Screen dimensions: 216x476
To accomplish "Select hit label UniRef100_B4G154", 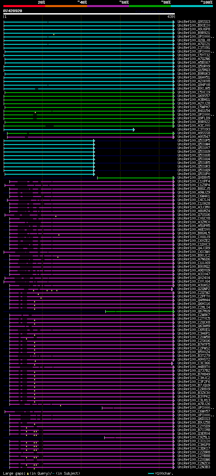I will [194, 111].
